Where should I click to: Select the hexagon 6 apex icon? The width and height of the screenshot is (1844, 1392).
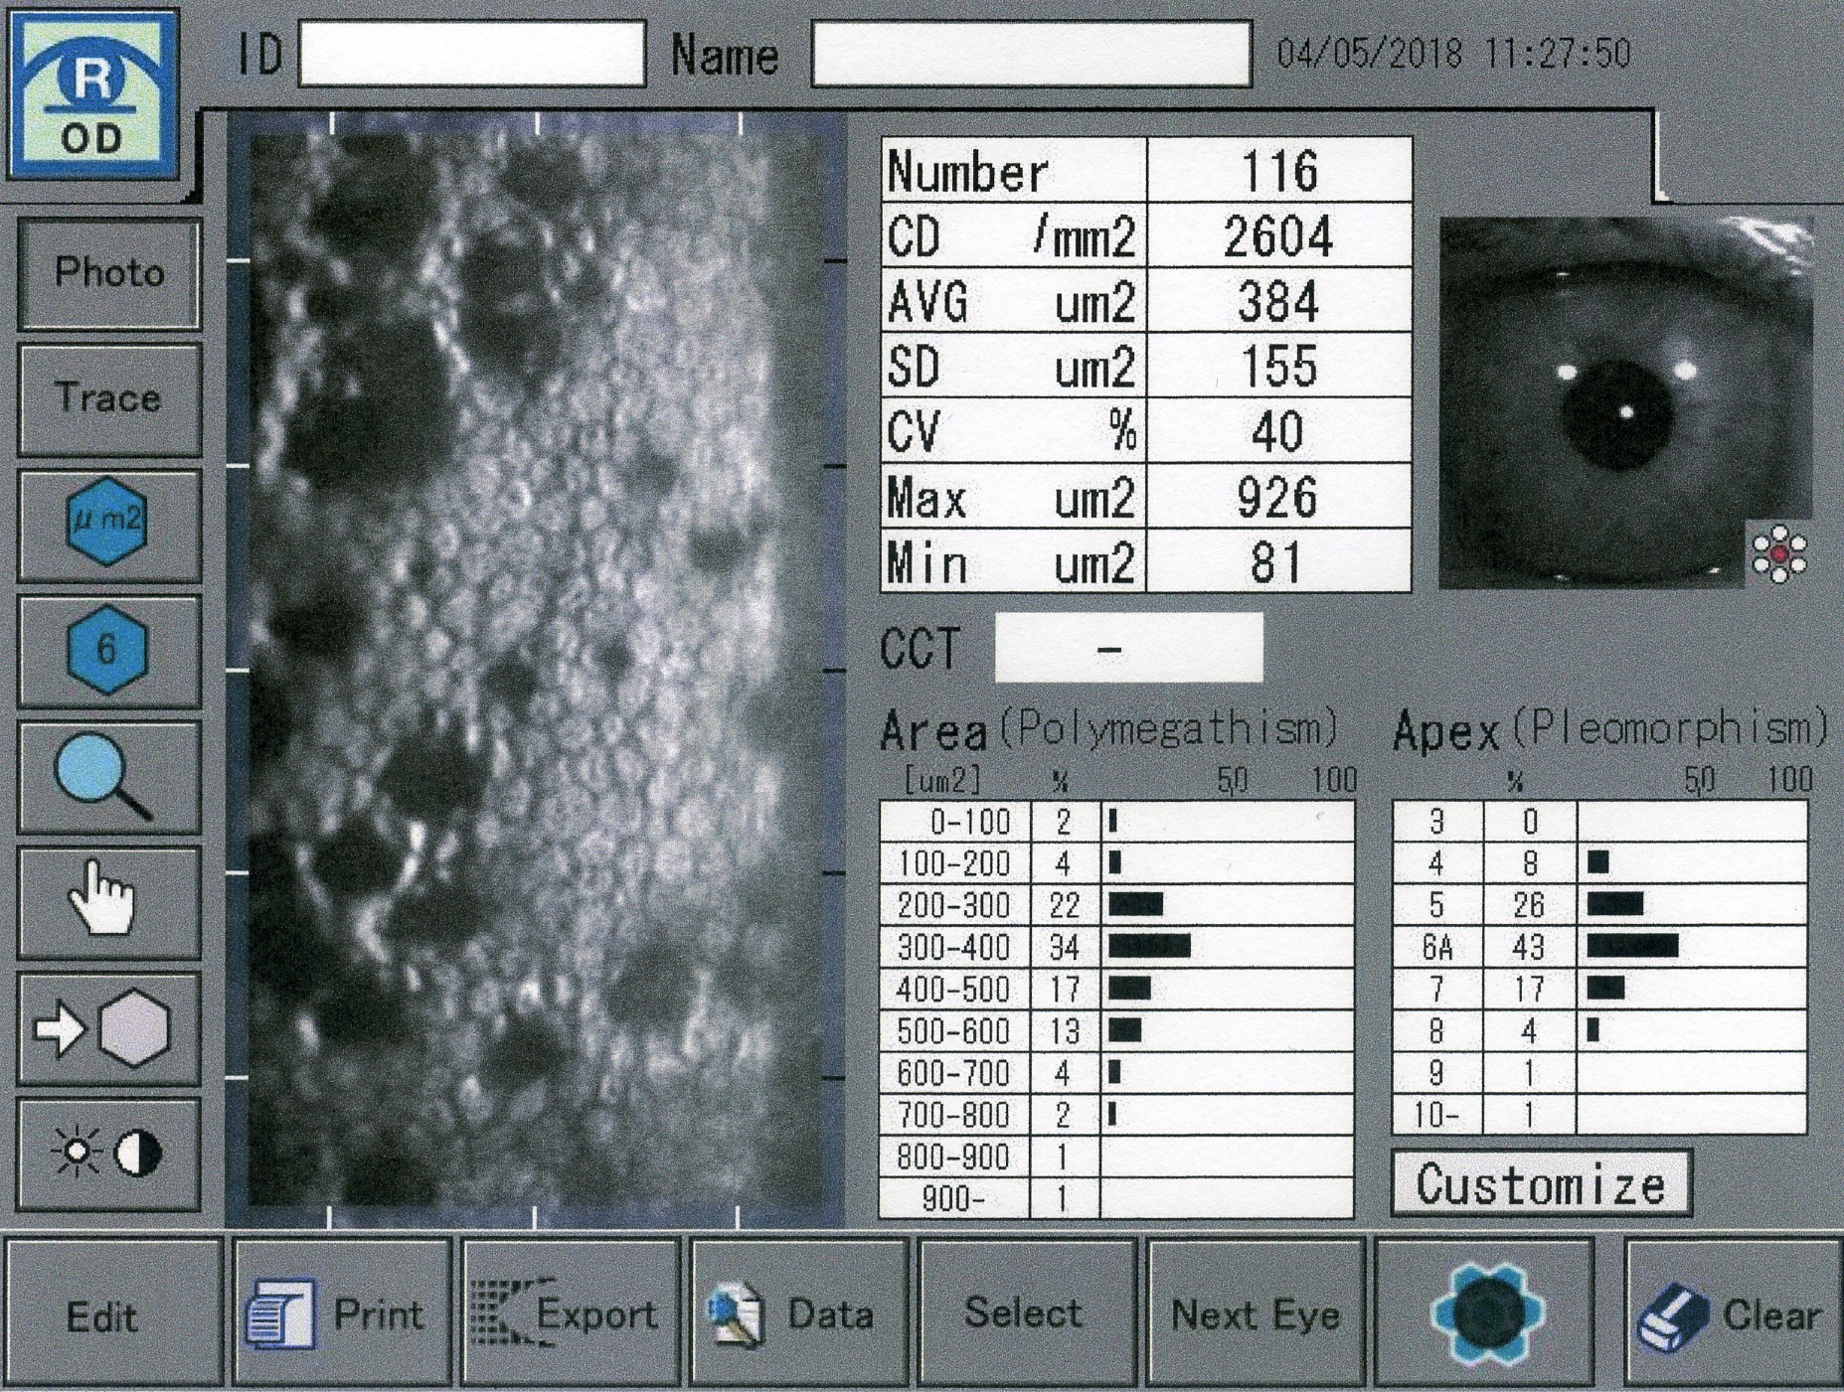107,650
